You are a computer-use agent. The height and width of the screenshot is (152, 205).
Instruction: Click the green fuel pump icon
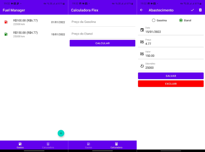tap(6, 34)
